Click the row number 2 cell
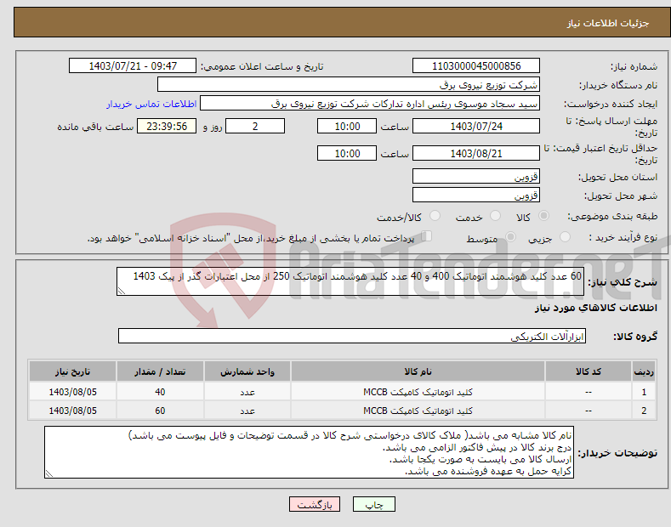The height and width of the screenshot is (527, 671). point(644,411)
